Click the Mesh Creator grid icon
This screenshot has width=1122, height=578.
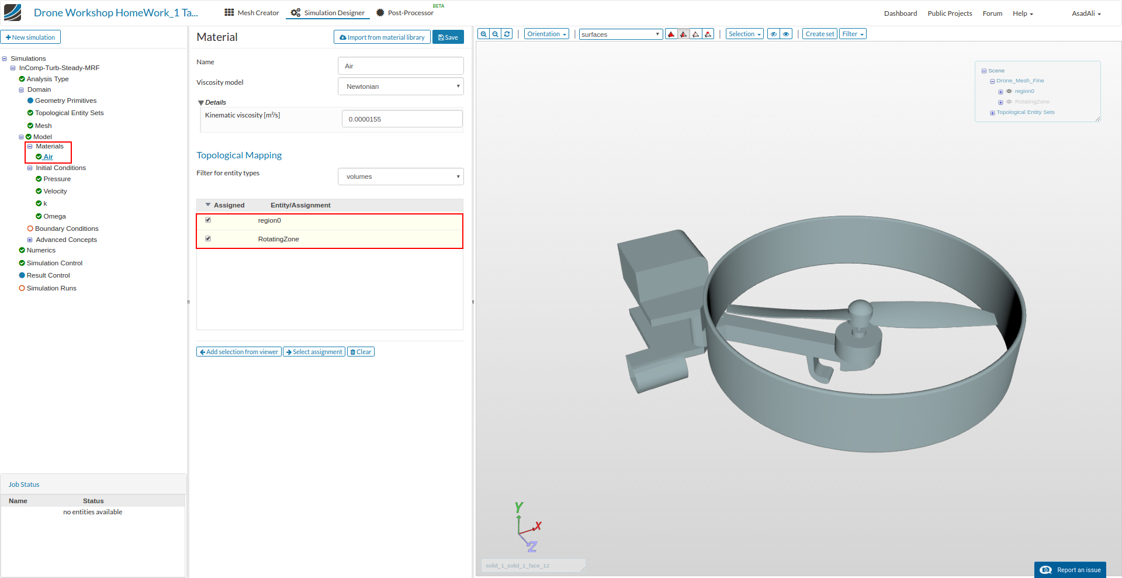coord(229,12)
